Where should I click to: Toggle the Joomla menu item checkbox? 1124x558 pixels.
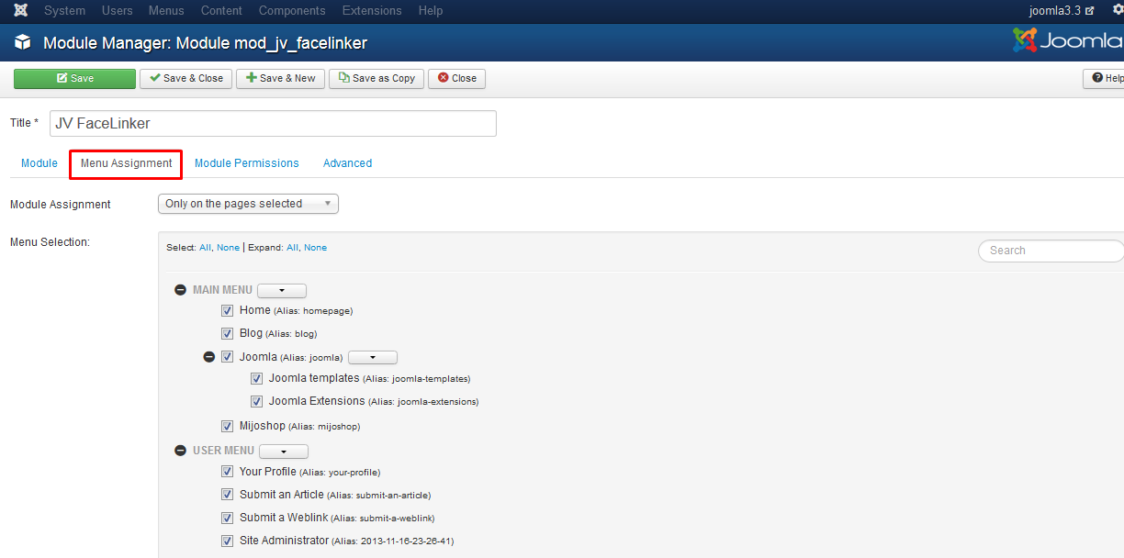(227, 357)
